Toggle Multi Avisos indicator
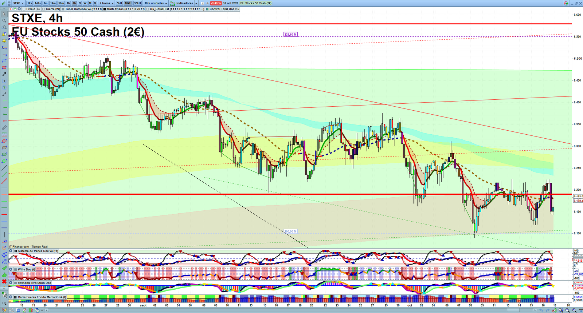Screen dimensions: 583x313 pos(105,9)
